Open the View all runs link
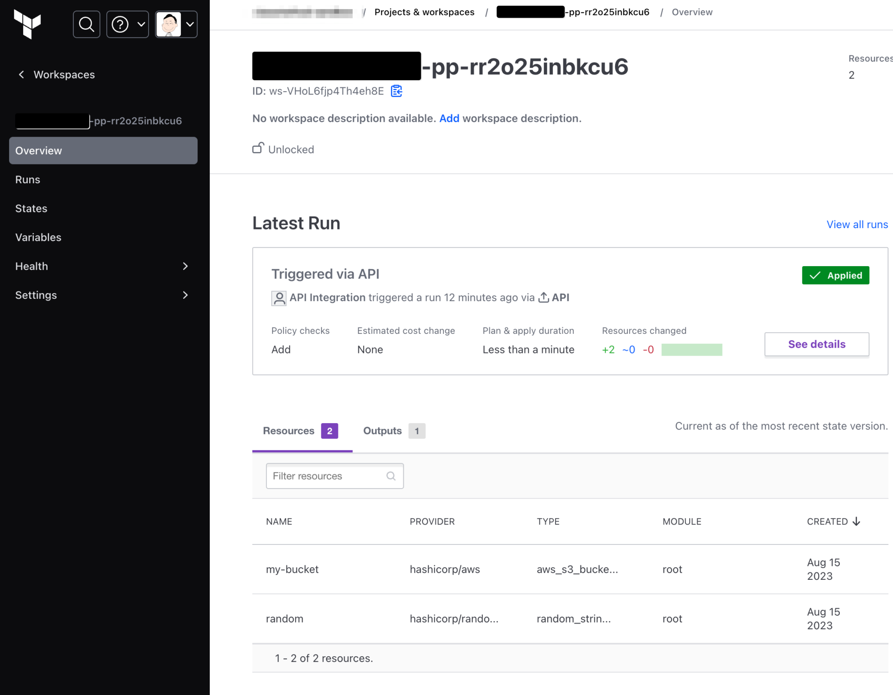Image resolution: width=893 pixels, height=695 pixels. pyautogui.click(x=857, y=225)
